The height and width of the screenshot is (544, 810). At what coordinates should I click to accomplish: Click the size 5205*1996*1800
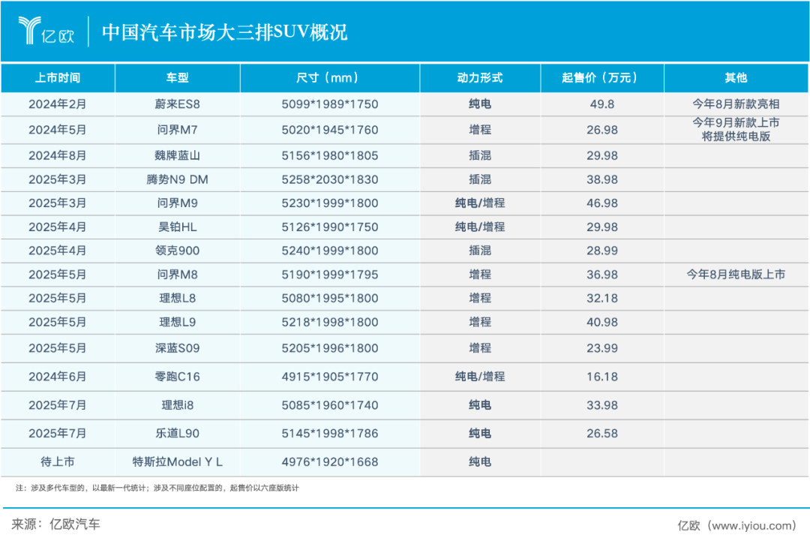click(329, 348)
